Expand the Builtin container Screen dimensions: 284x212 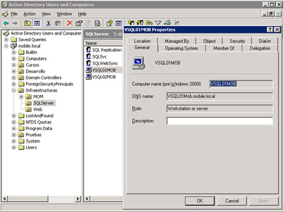point(14,52)
